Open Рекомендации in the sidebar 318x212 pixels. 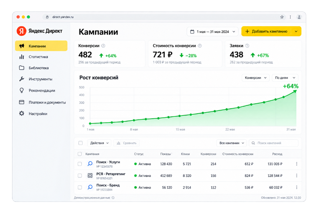tap(41, 90)
